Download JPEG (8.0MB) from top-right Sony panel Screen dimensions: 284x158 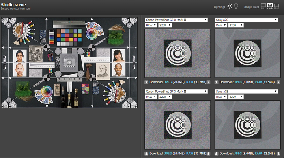point(238,82)
